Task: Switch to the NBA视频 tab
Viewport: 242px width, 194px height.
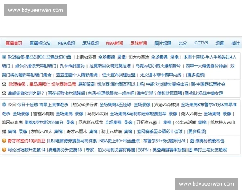Action: (66, 43)
